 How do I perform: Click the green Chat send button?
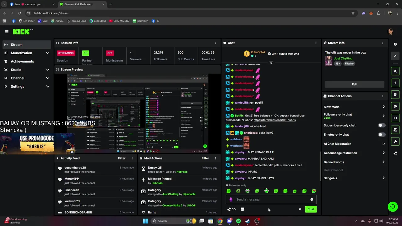(311, 209)
